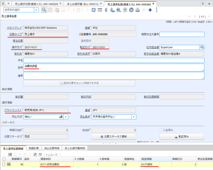Click the close-all-tabs X beside left arrow
This screenshot has width=213, height=170.
tap(8, 4)
